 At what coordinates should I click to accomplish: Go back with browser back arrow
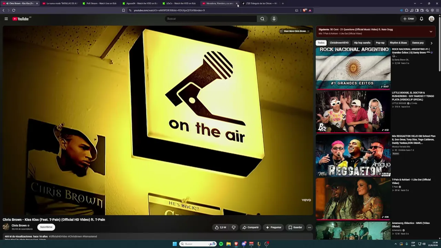[x=3, y=10]
